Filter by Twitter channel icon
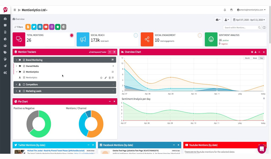 (x=34, y=27)
